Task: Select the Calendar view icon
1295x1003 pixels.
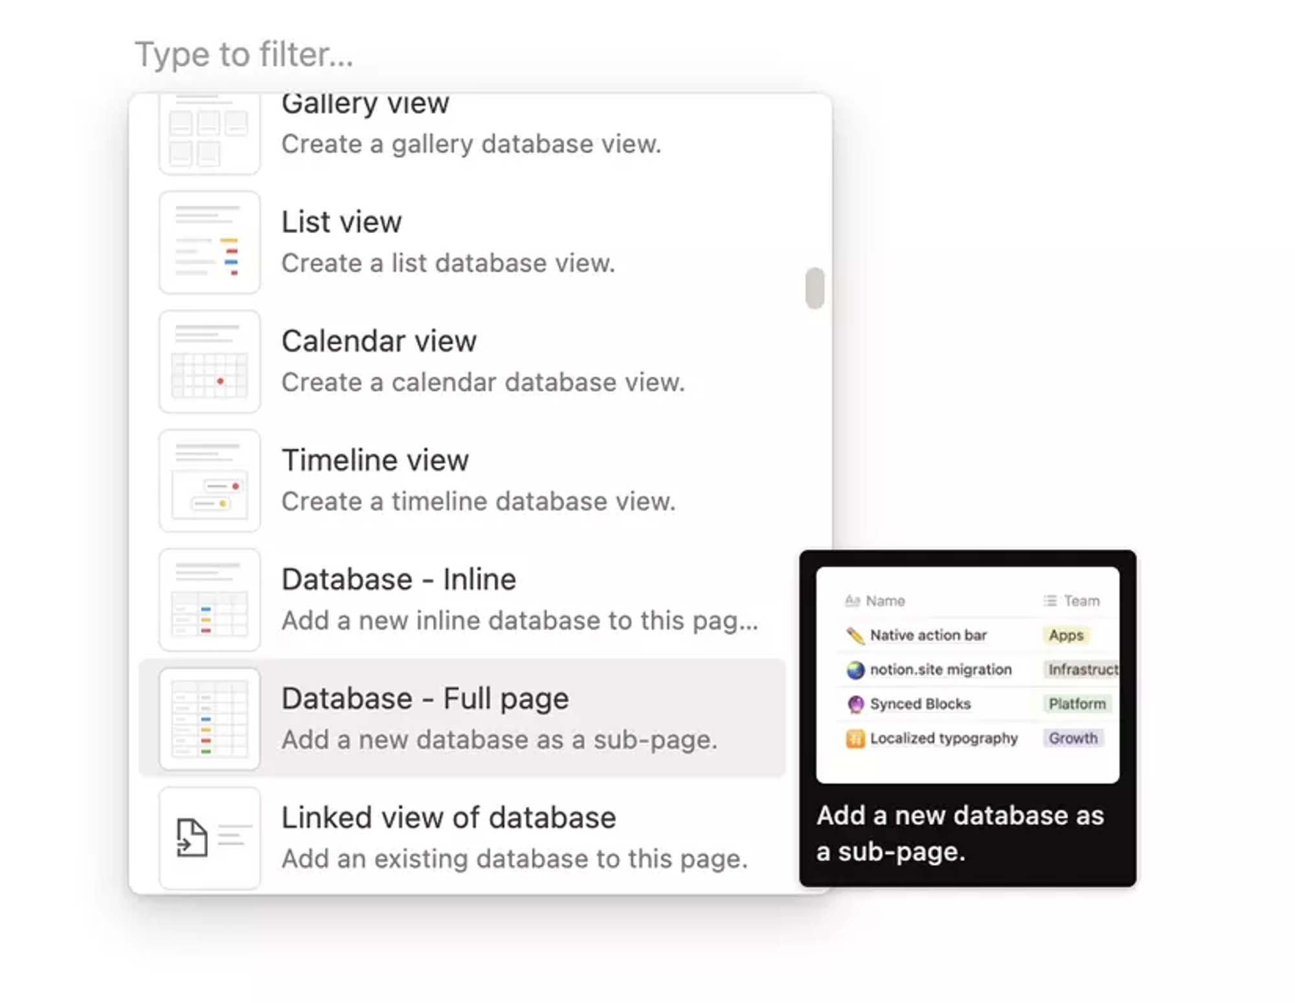Action: click(x=208, y=361)
